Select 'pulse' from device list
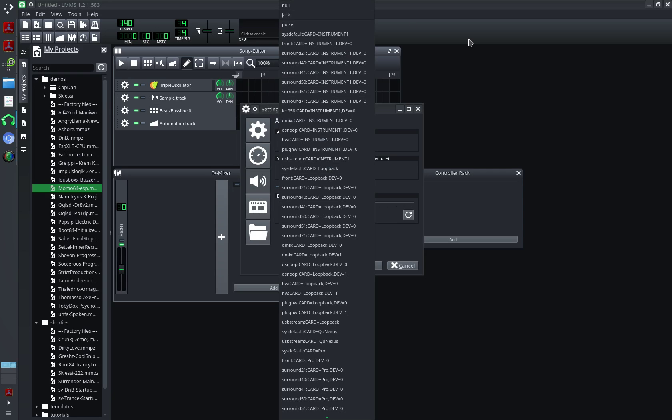Viewport: 672px width, 420px height. (327, 24)
